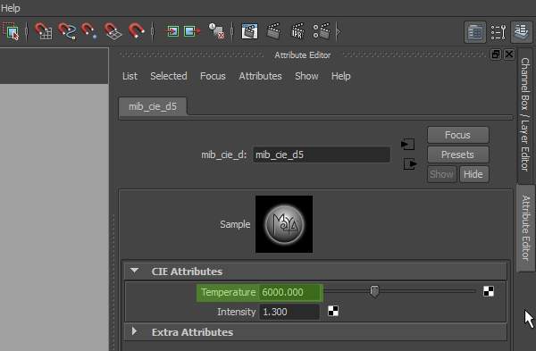Switch to Attribute Editor side tab
Image resolution: width=536 pixels, height=351 pixels.
[x=525, y=228]
